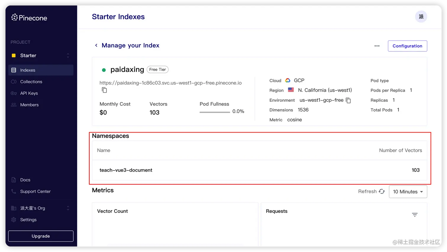Copy the environment name us-west1-gcp-free

[348, 101]
